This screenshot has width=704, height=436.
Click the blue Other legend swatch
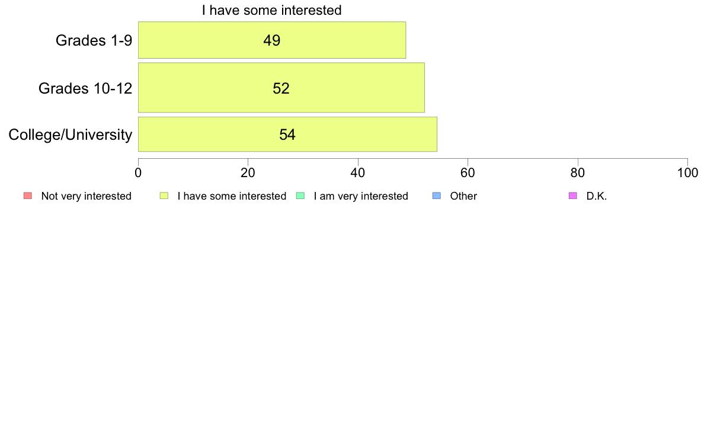(x=436, y=195)
